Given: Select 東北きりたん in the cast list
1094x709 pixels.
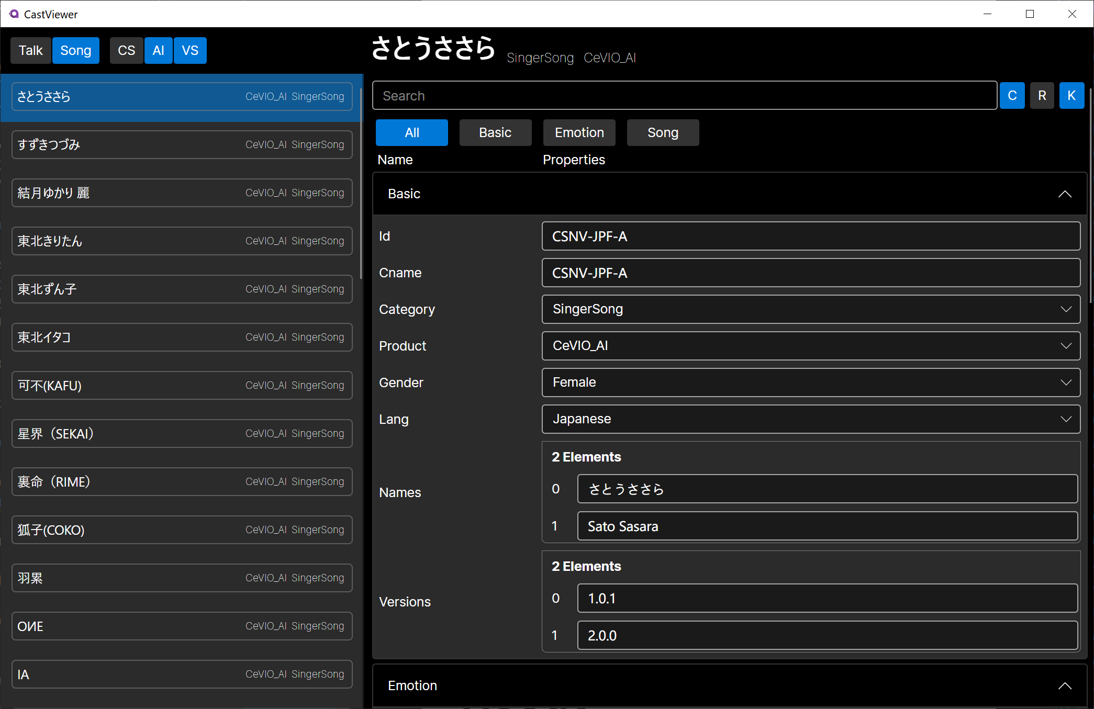Looking at the screenshot, I should click(x=182, y=241).
